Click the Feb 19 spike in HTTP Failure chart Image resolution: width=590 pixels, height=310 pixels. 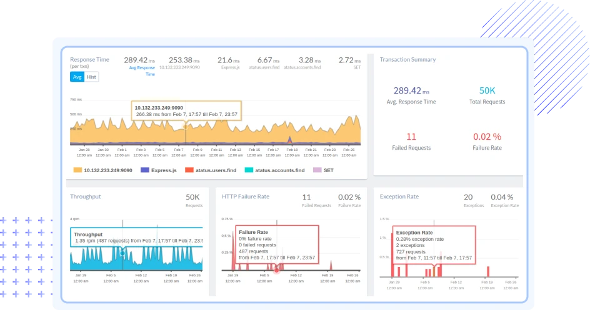pyautogui.click(x=331, y=265)
